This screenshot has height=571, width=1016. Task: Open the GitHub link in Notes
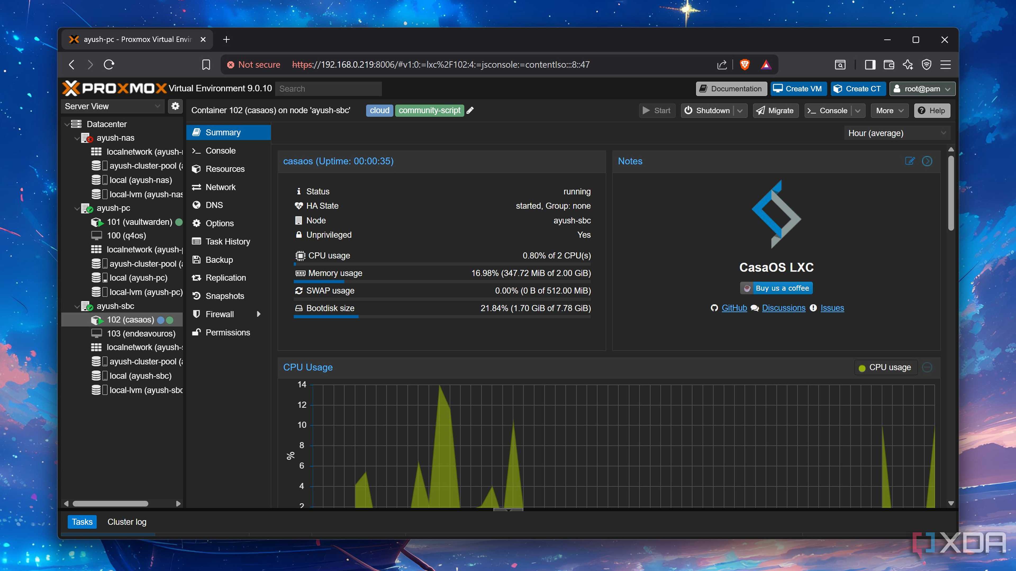(734, 308)
